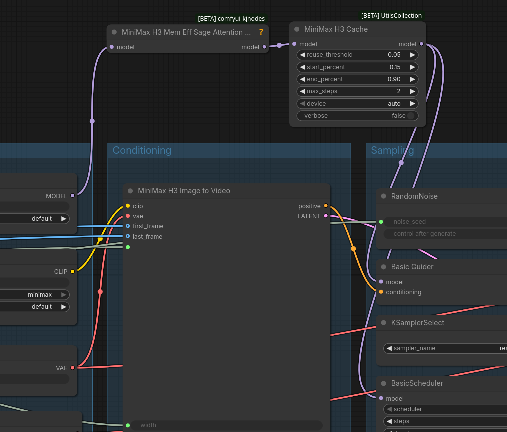Click the [BETA] comfyui-kjnodes badge
The height and width of the screenshot is (432, 507).
[x=231, y=18]
